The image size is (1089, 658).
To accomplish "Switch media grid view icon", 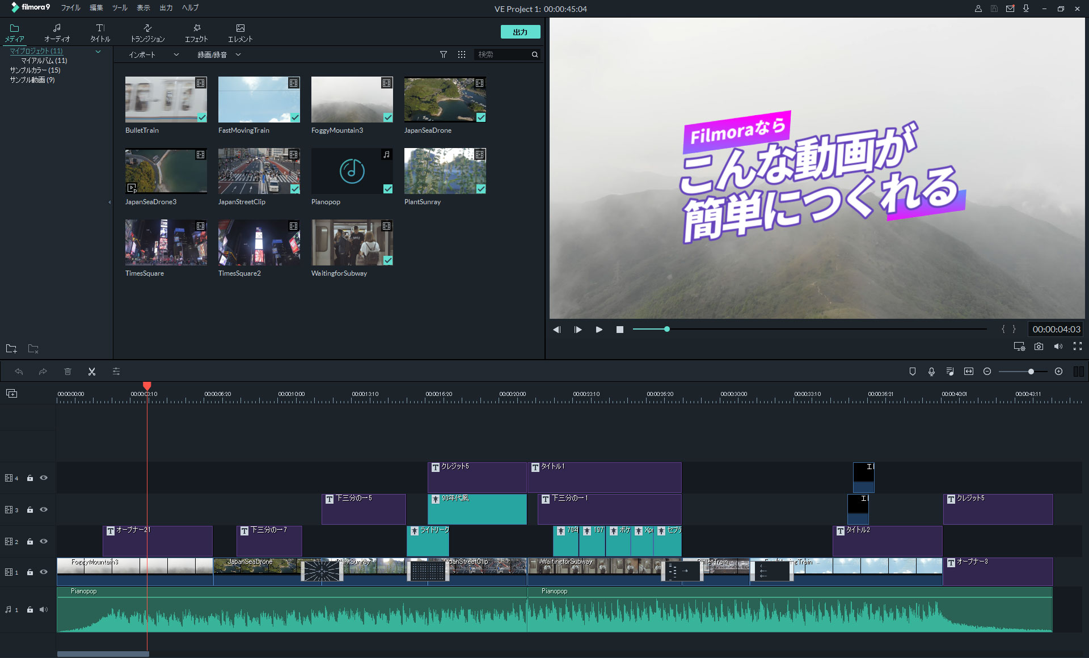I will [x=462, y=54].
